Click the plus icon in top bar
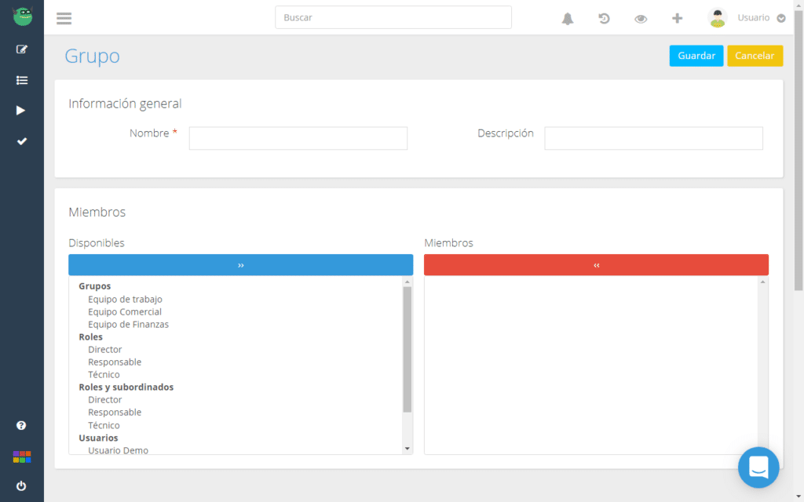 coord(677,18)
